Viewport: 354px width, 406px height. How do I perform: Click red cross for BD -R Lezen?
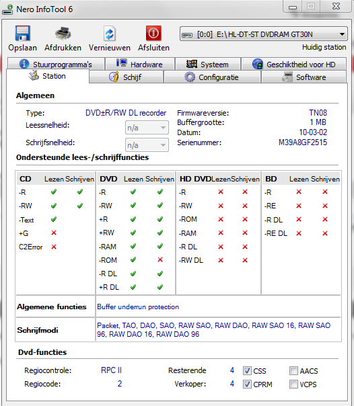[x=299, y=192]
